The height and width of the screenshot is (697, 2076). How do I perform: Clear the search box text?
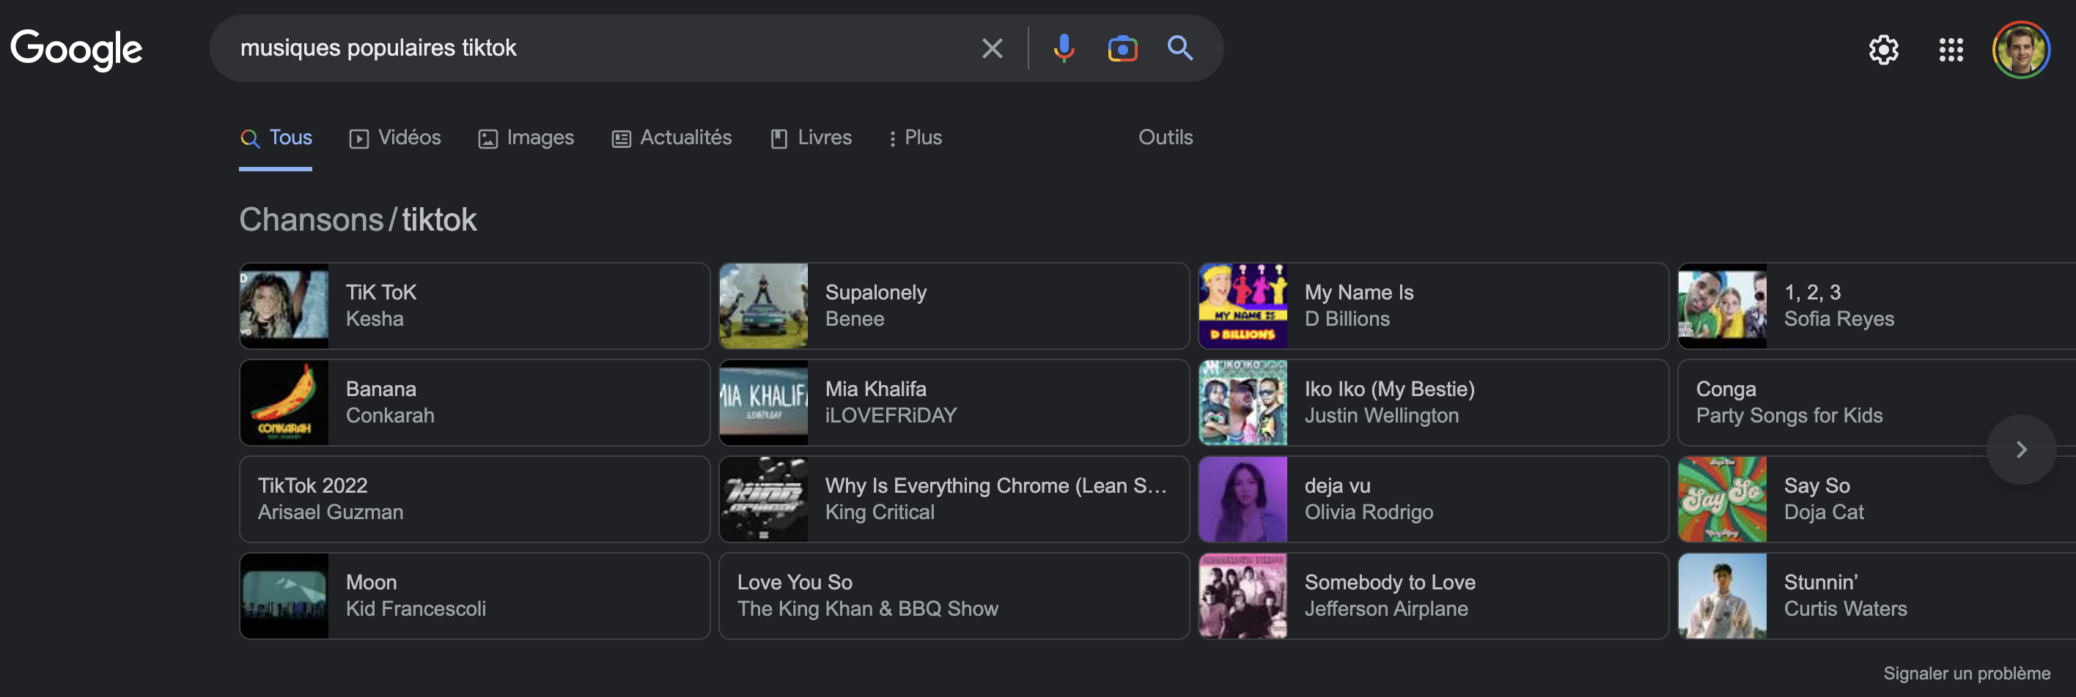[992, 48]
